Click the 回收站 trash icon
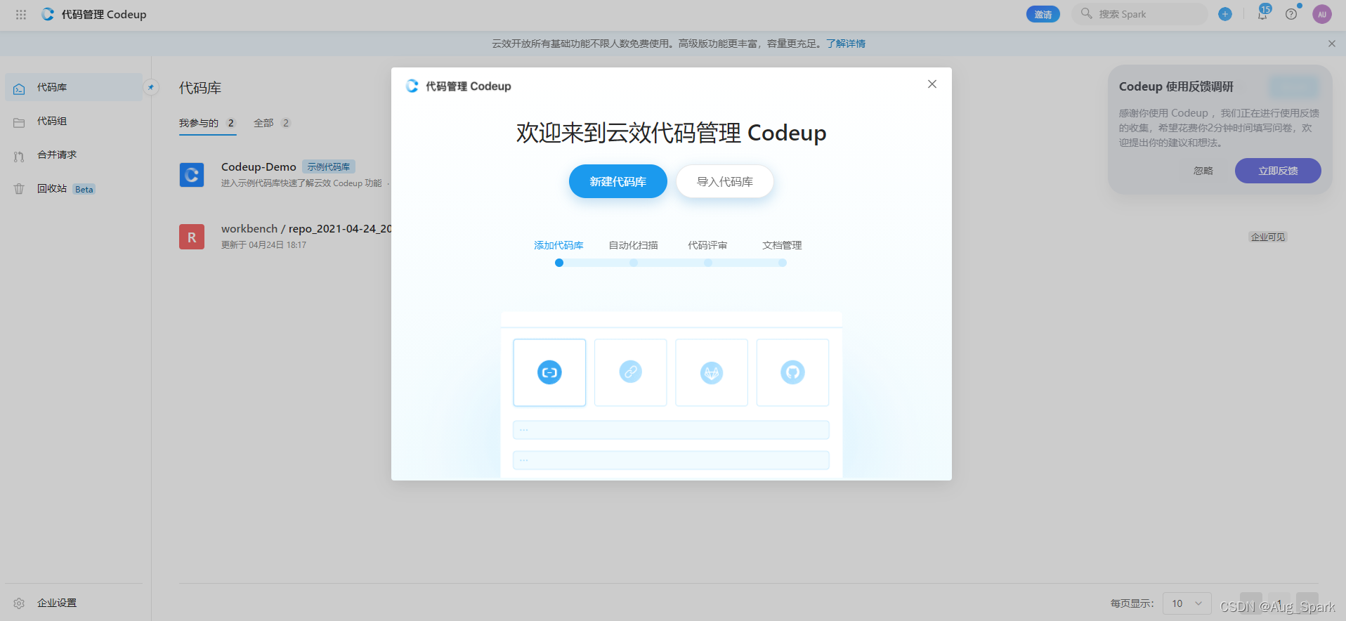Screen dimensions: 1346x621 tap(19, 189)
